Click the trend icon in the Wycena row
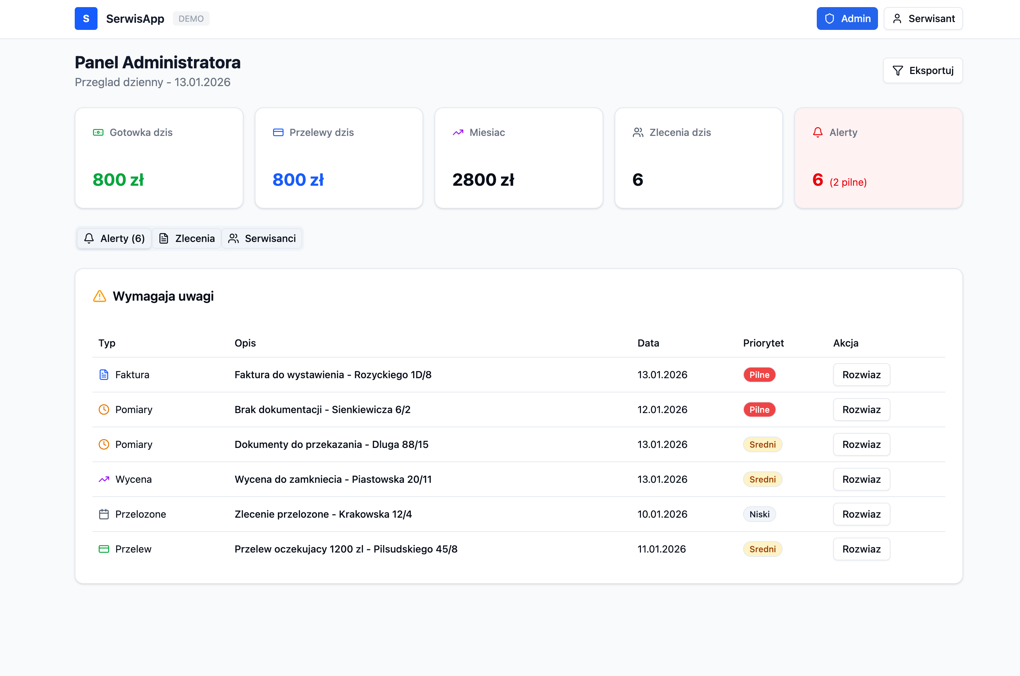The width and height of the screenshot is (1020, 676). tap(104, 479)
